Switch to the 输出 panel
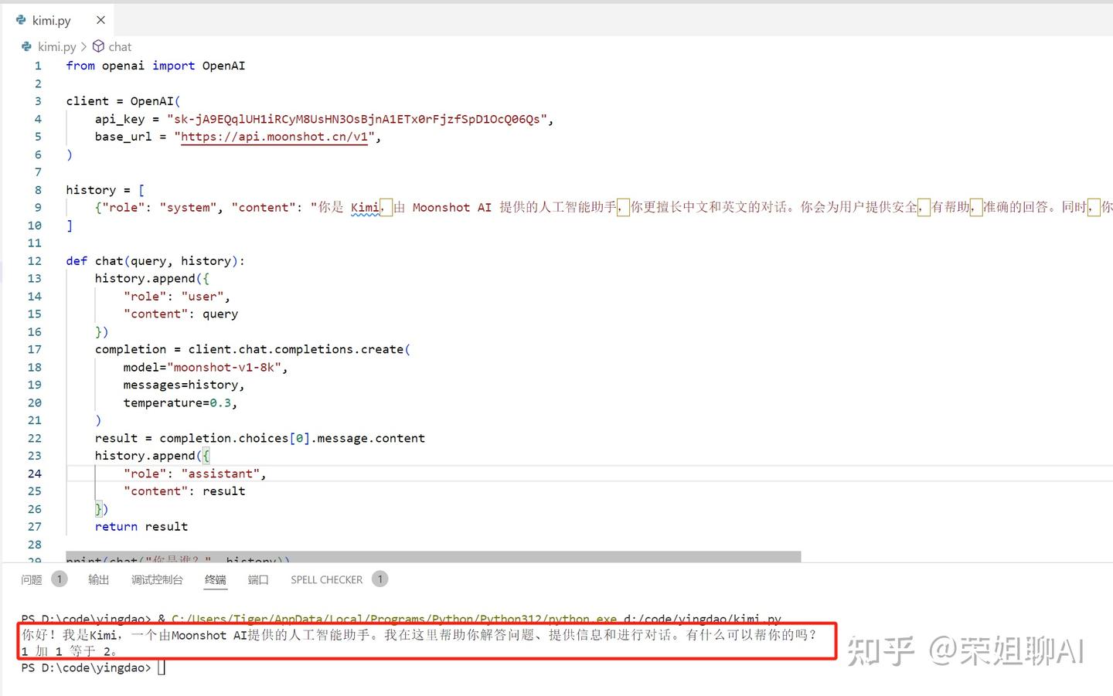1113x696 pixels. [x=98, y=579]
